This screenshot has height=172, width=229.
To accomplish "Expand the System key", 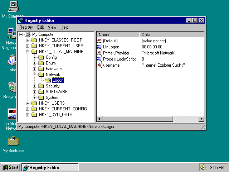I will [34, 97].
